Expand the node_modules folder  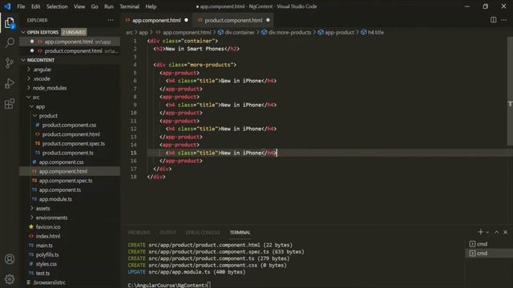pos(50,88)
